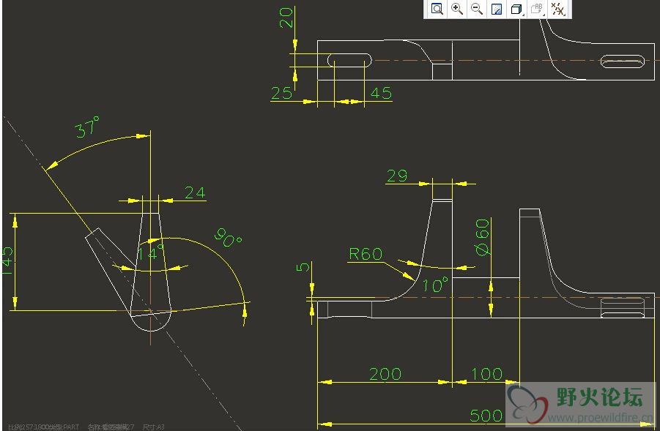Open the Display Style cube icon
Screen dimensions: 660x431
point(516,9)
